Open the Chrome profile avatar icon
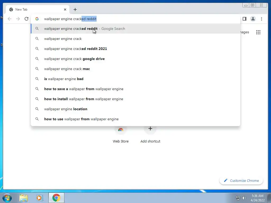The image size is (271, 203). [253, 19]
